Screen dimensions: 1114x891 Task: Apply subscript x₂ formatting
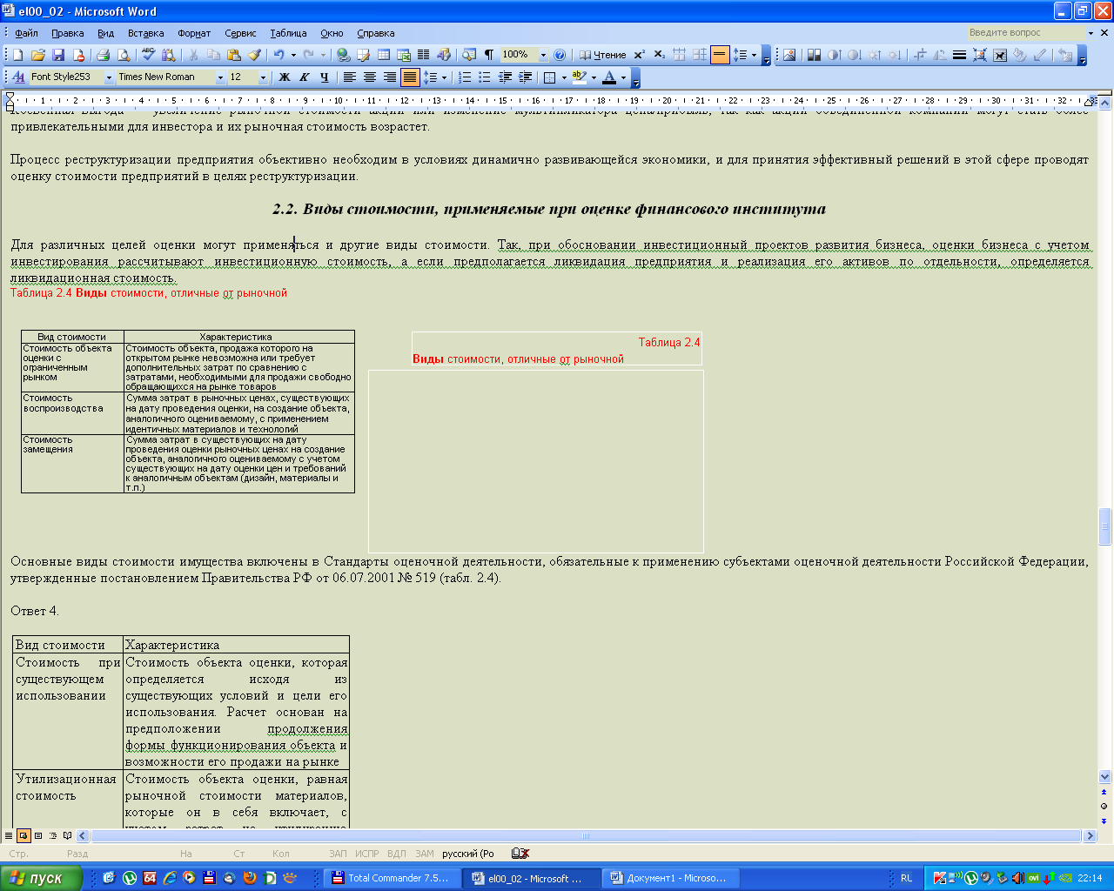coord(660,55)
